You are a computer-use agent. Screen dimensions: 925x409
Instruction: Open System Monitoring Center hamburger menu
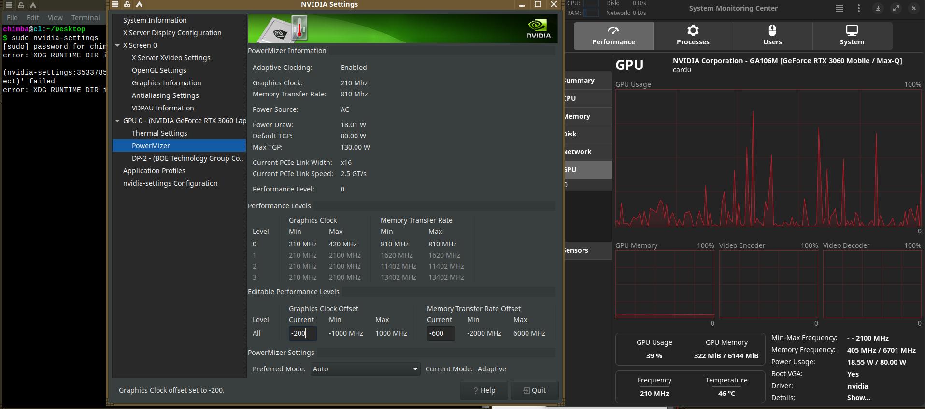pyautogui.click(x=840, y=8)
